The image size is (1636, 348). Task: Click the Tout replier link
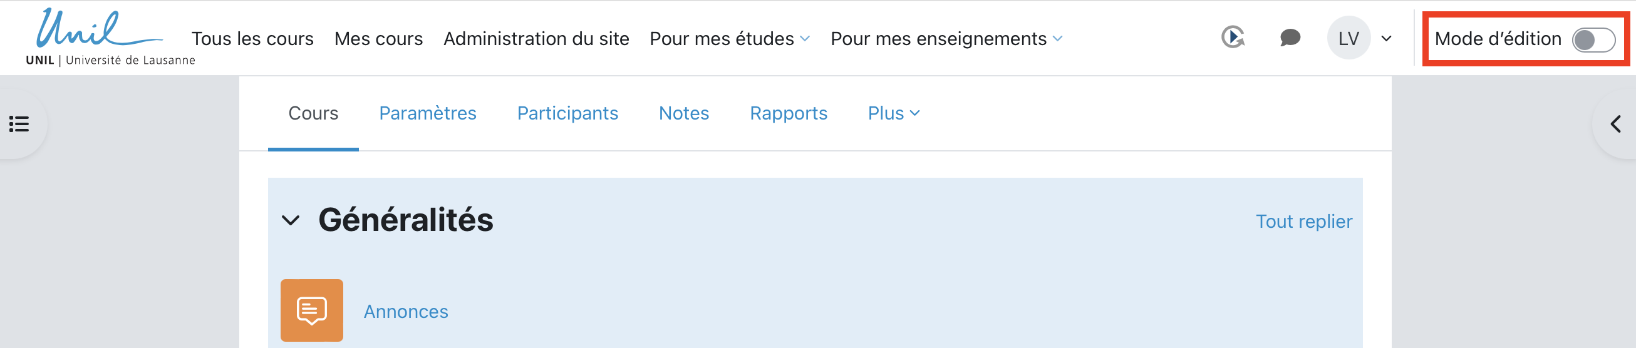(1303, 221)
